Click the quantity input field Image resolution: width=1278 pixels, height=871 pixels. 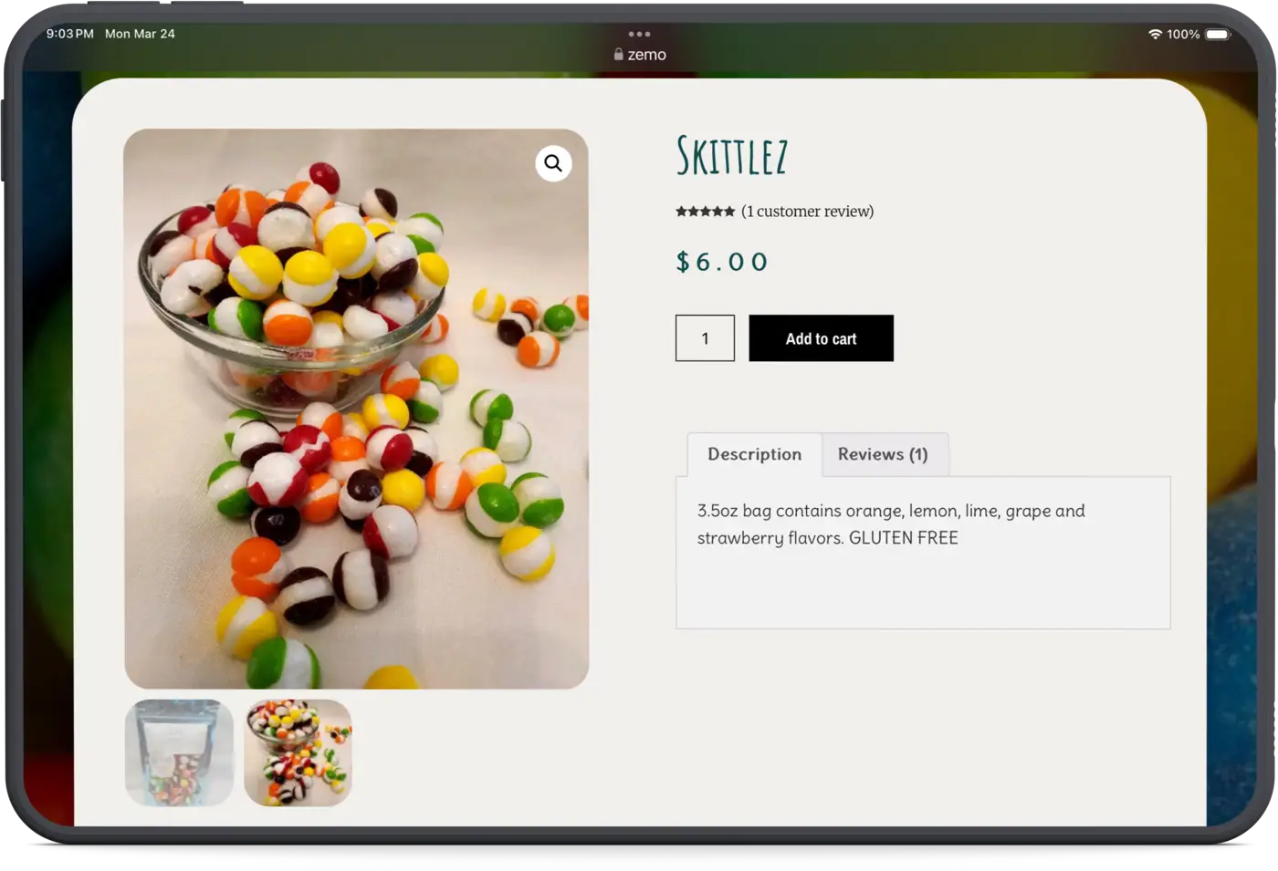click(705, 338)
